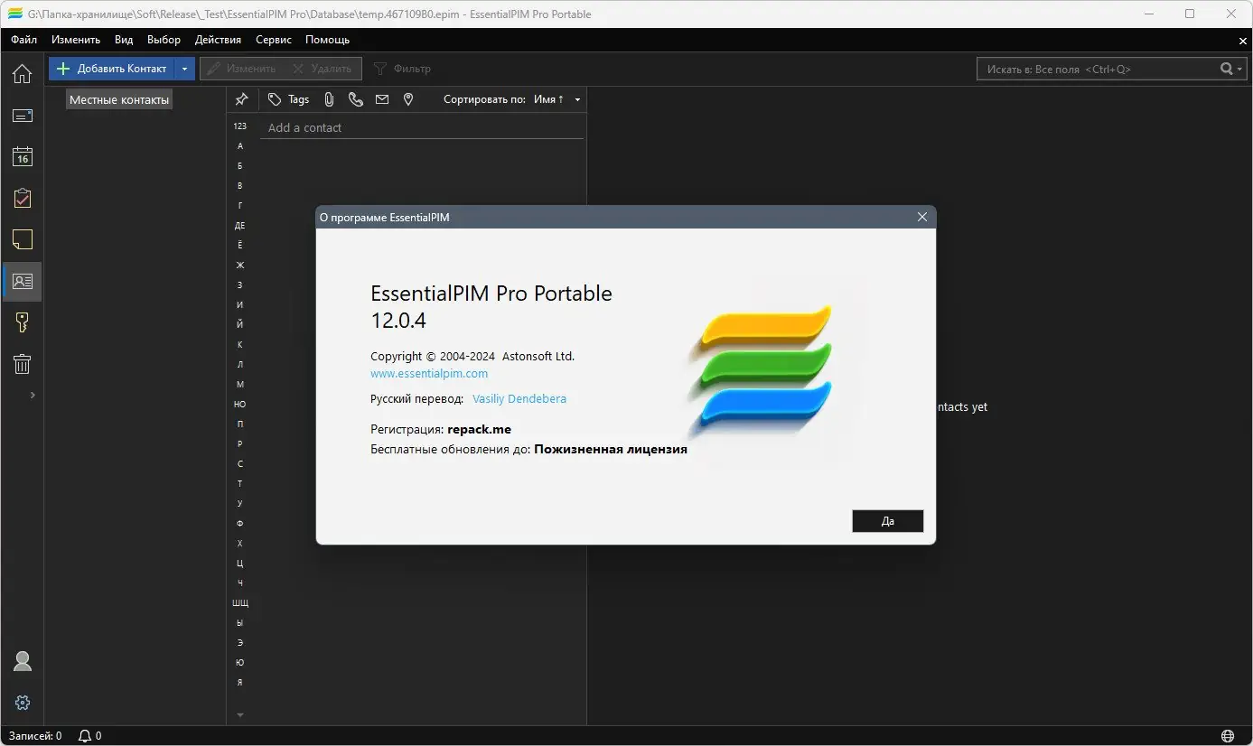The image size is (1253, 746).
Task: Click the search magnifier icon
Action: [x=1226, y=69]
